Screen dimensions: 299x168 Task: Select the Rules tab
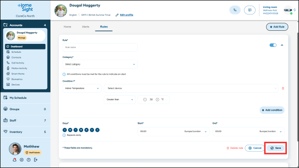[x=104, y=27]
